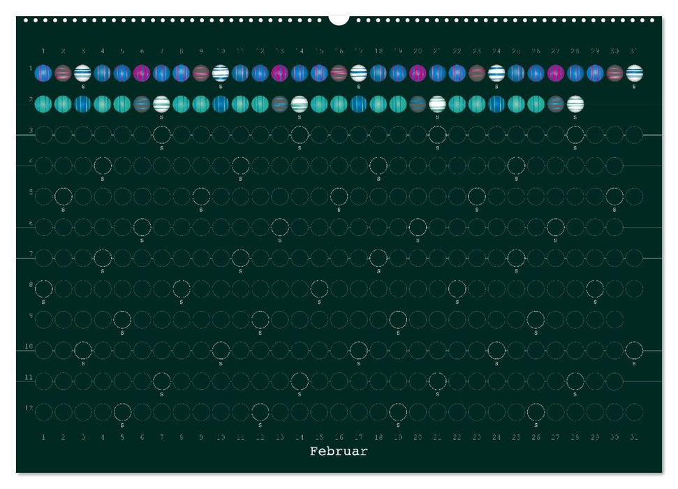
Task: Select the highlighted circle on day 3 in row 10
Action: tap(82, 351)
